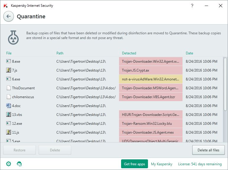Sort by the File column header

pos(9,53)
